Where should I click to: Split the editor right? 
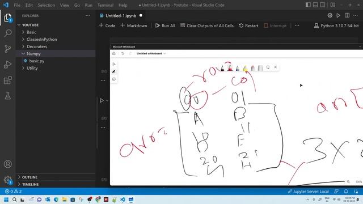pyautogui.click(x=347, y=15)
